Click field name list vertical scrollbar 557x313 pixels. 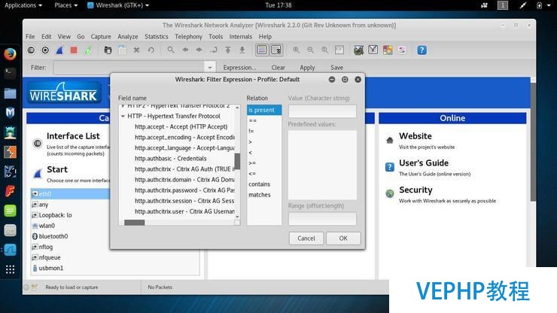237,161
